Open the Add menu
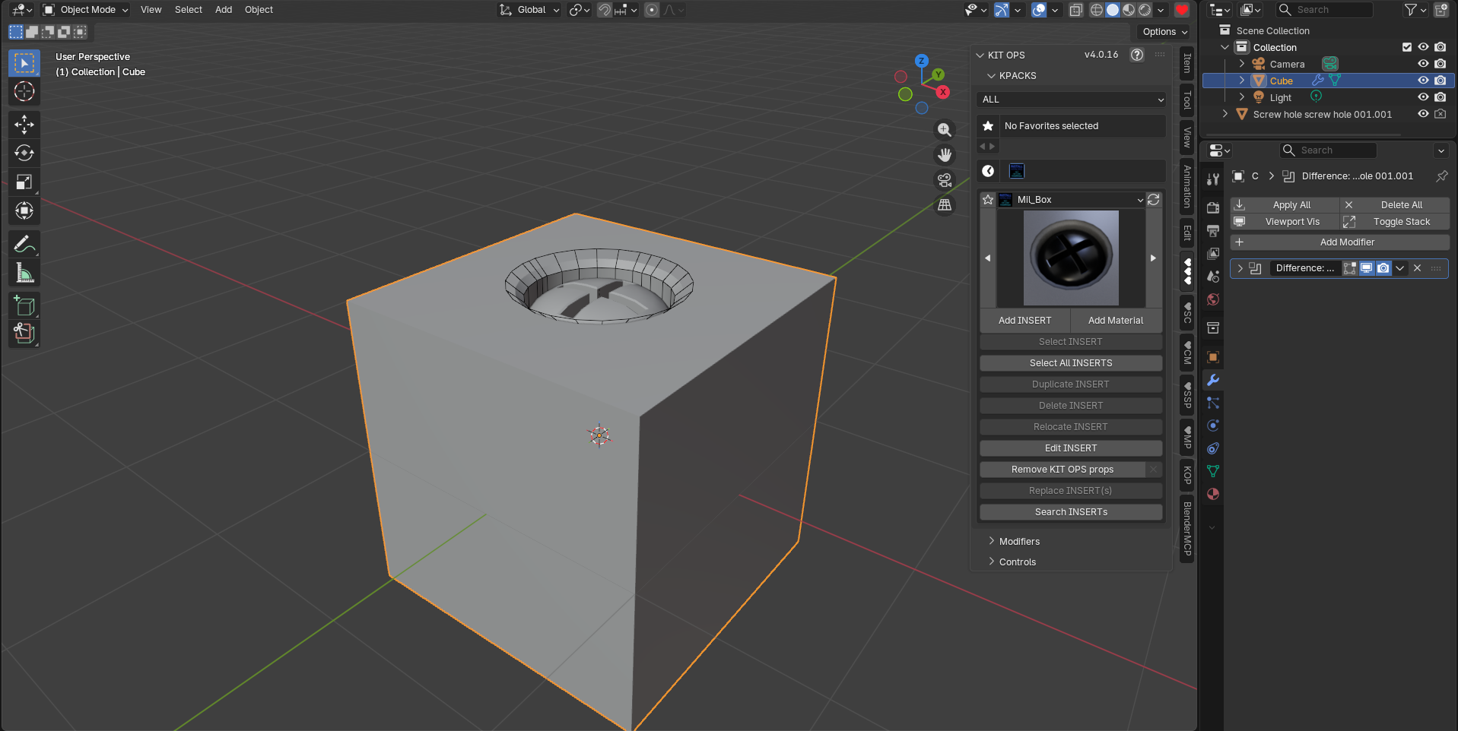This screenshot has width=1458, height=731. 224,10
